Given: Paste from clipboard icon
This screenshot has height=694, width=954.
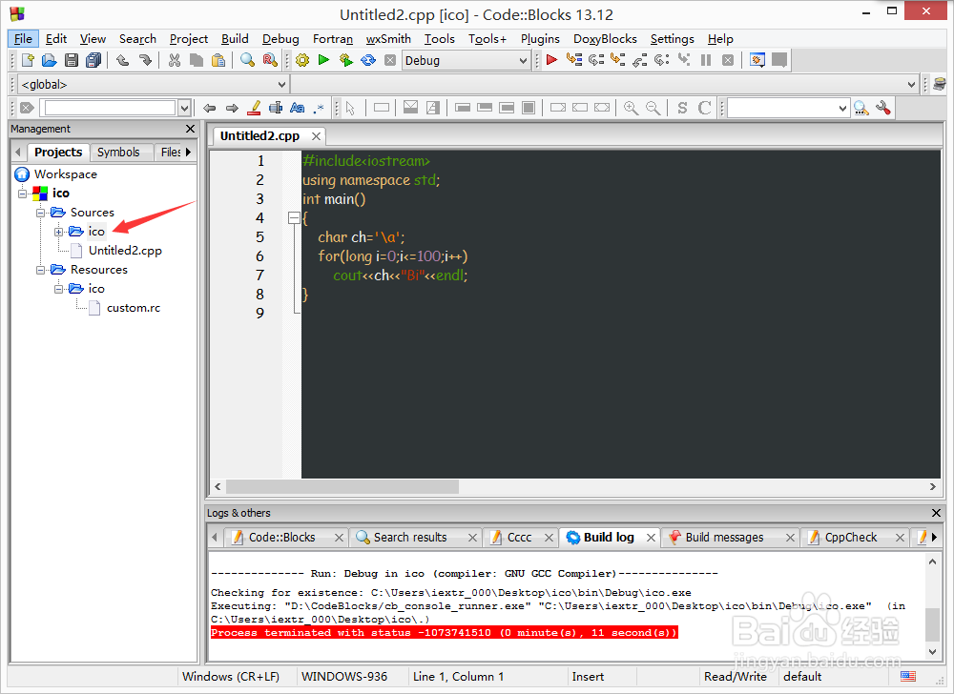Looking at the screenshot, I should (218, 60).
